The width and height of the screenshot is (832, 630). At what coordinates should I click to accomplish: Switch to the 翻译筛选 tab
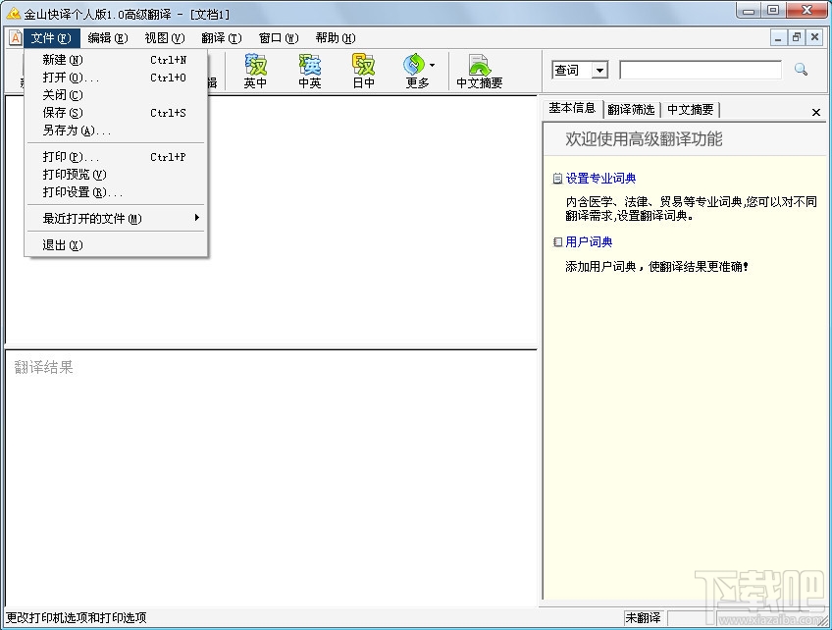point(631,109)
